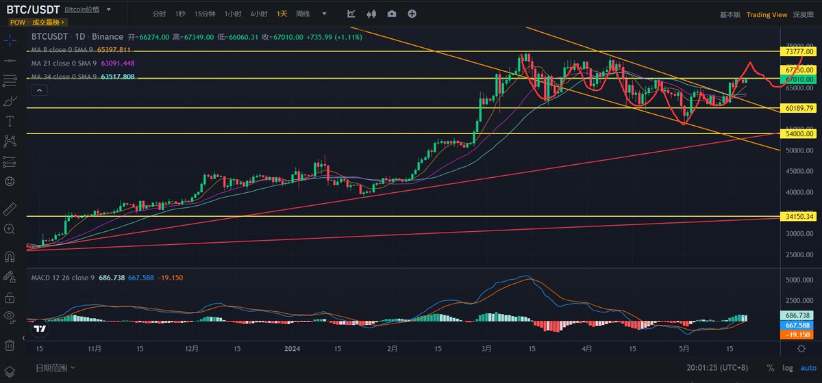Click the 73777.00 price level label
This screenshot has width=822, height=383.
pyautogui.click(x=799, y=51)
